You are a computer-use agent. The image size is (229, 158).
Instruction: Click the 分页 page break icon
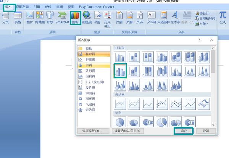tap(6, 18)
